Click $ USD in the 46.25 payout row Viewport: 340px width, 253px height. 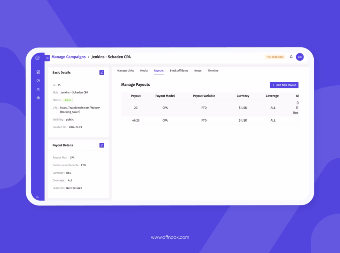point(243,120)
